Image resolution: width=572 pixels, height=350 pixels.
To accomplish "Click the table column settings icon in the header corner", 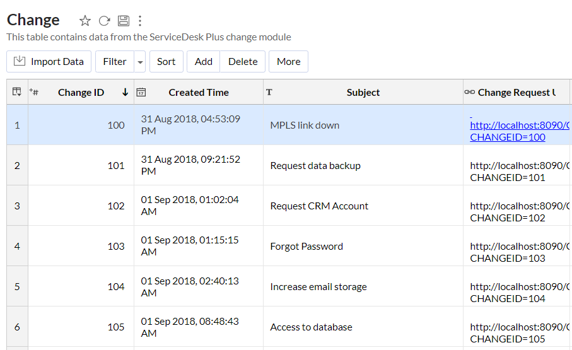I will click(x=17, y=92).
